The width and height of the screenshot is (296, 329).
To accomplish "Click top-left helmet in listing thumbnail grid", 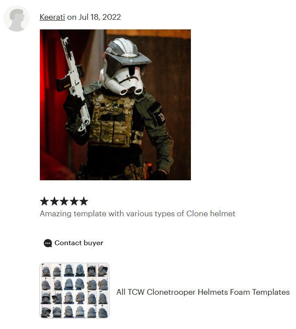I will (x=46, y=270).
